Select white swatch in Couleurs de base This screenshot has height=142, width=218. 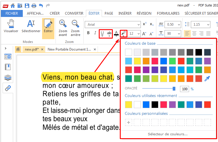point(129,52)
